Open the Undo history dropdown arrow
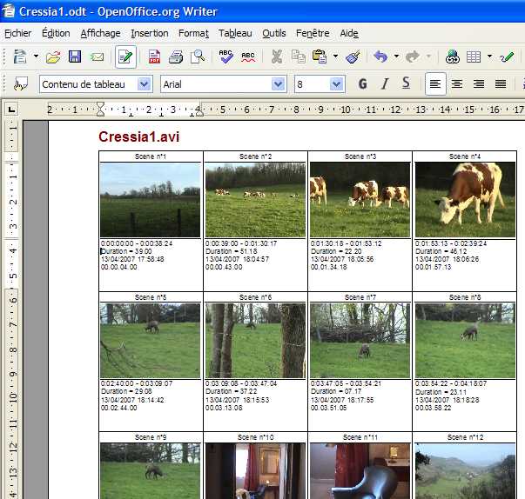This screenshot has width=525, height=499. [396, 57]
